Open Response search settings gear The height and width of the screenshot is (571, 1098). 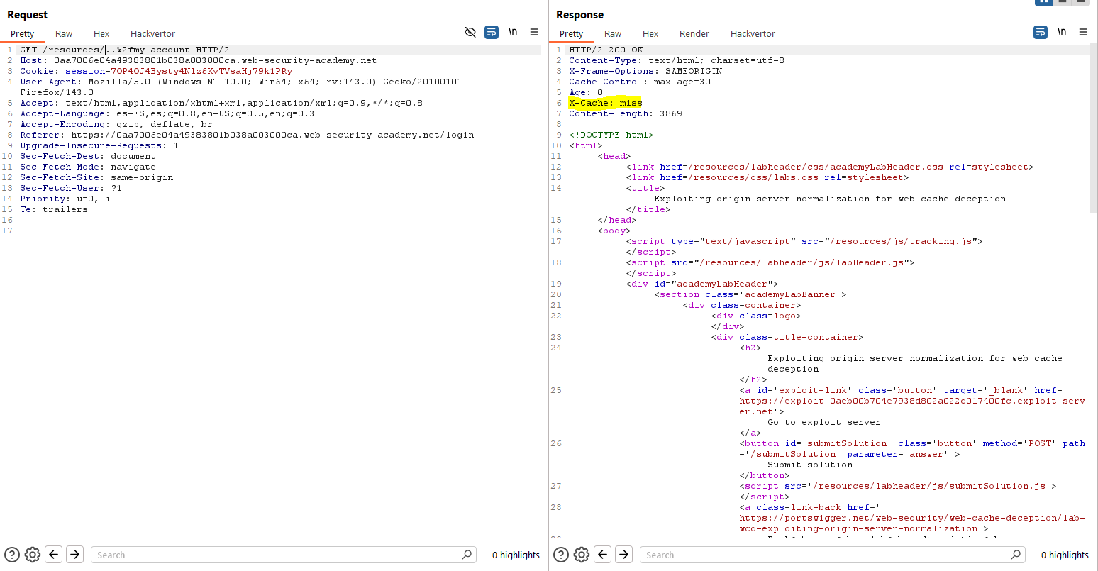[x=581, y=555]
